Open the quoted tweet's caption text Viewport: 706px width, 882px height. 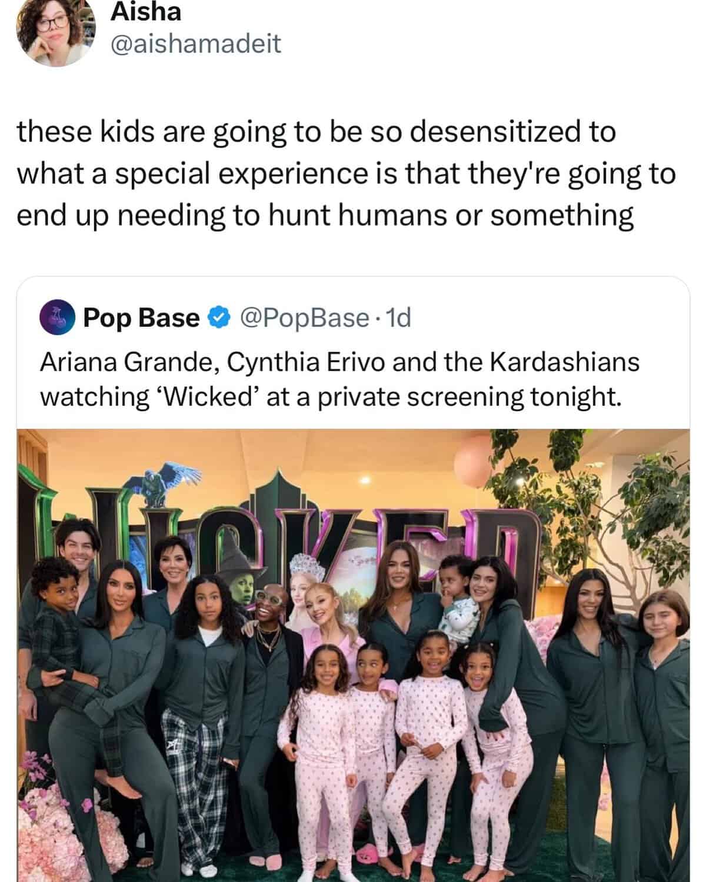339,380
